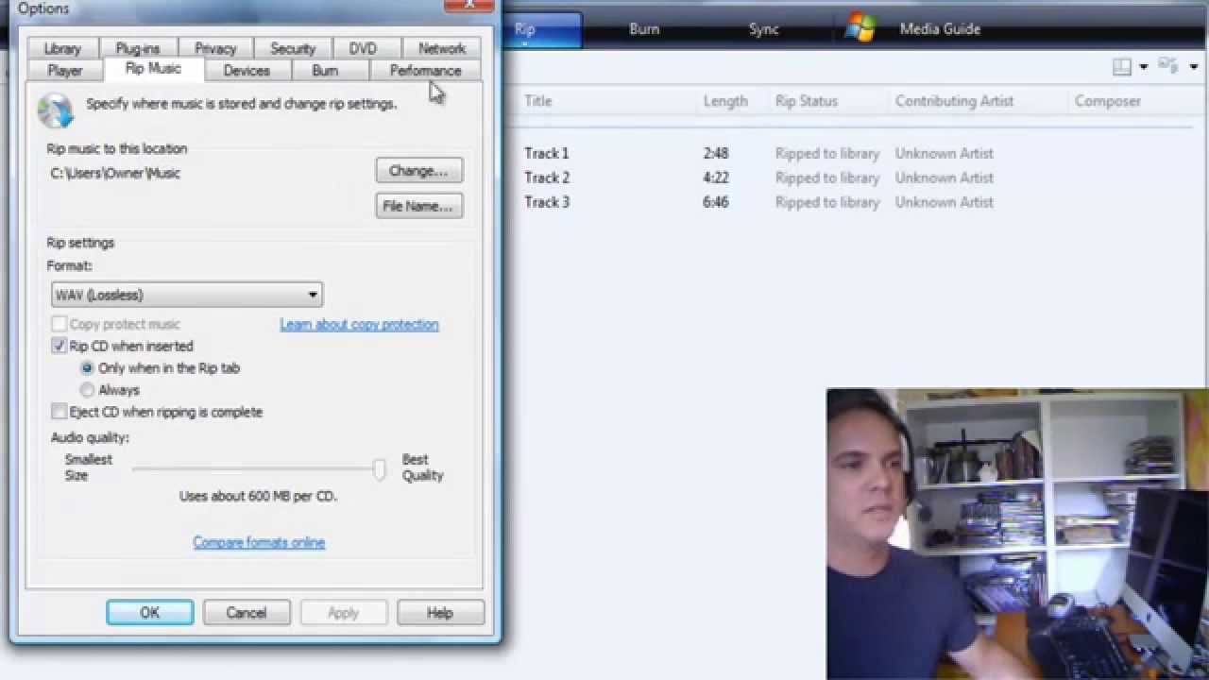Follow the Compare formats online link
Image resolution: width=1209 pixels, height=680 pixels.
[259, 542]
